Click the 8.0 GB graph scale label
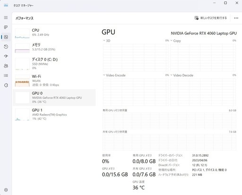This screenshot has width=242, height=195. click(x=233, y=110)
